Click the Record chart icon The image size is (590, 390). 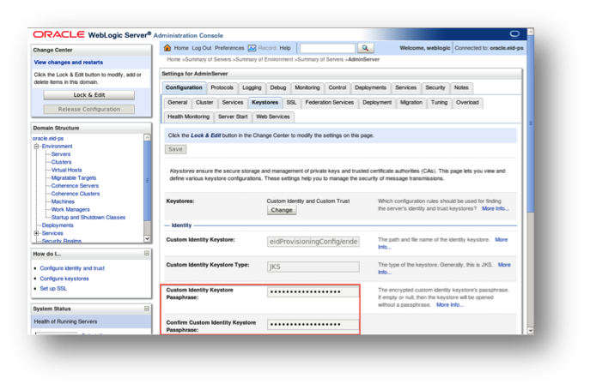pos(252,48)
